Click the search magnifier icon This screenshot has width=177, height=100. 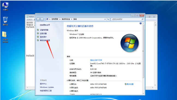pos(142,19)
